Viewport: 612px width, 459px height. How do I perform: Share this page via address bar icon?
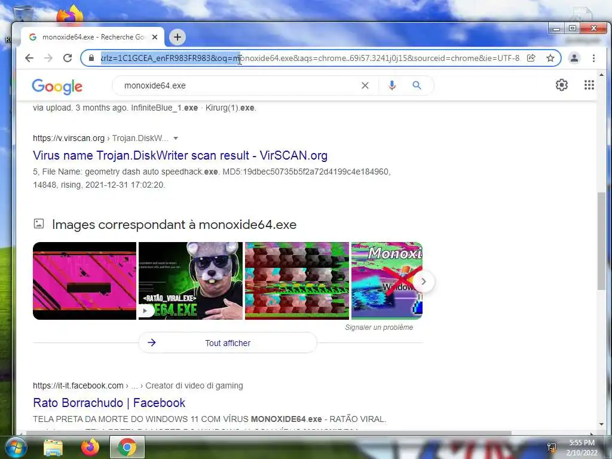point(531,58)
